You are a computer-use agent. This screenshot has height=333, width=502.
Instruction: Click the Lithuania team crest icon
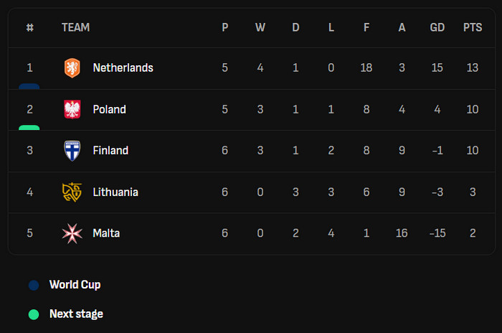point(72,192)
